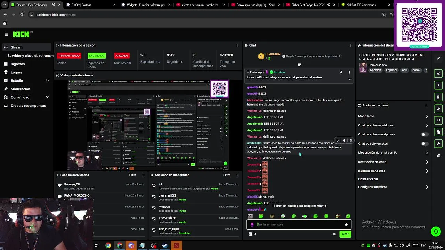Image resolution: width=445 pixels, height=250 pixels.
Task: Click the green Chat send button
Action: [x=345, y=234]
